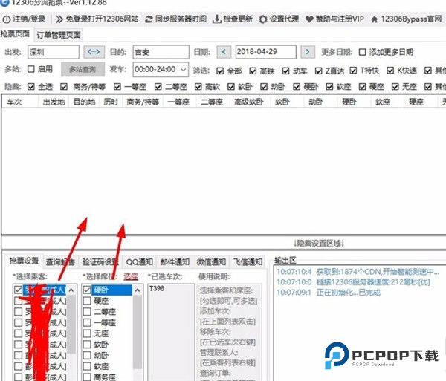Check 无座 in seat list
Screen dimensions: 446x381
pyautogui.click(x=87, y=333)
